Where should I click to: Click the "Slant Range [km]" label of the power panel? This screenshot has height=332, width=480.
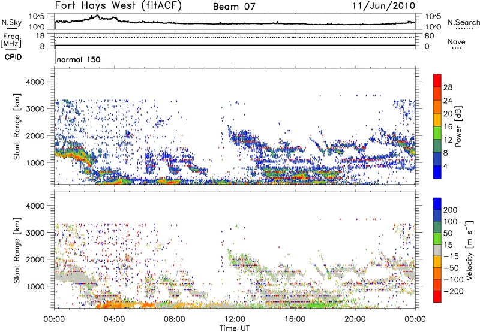pyautogui.click(x=17, y=126)
